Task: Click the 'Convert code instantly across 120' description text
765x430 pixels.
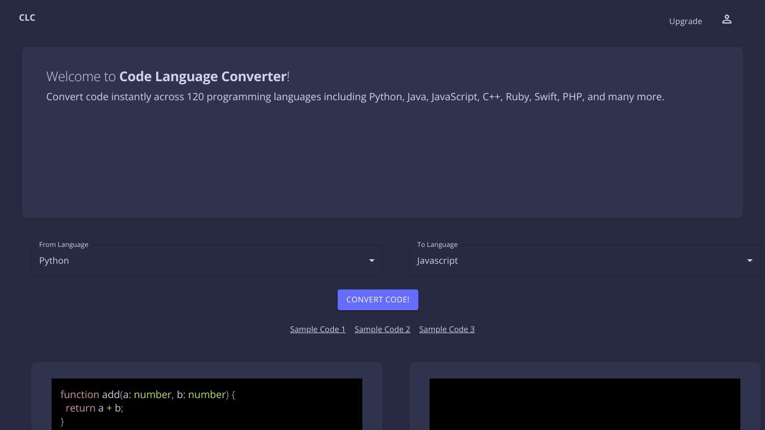Action: 355,97
